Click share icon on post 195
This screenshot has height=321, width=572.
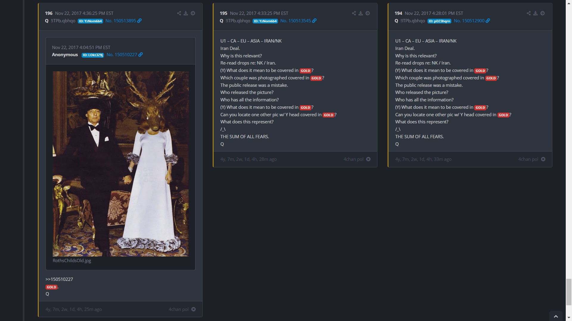pos(354,13)
